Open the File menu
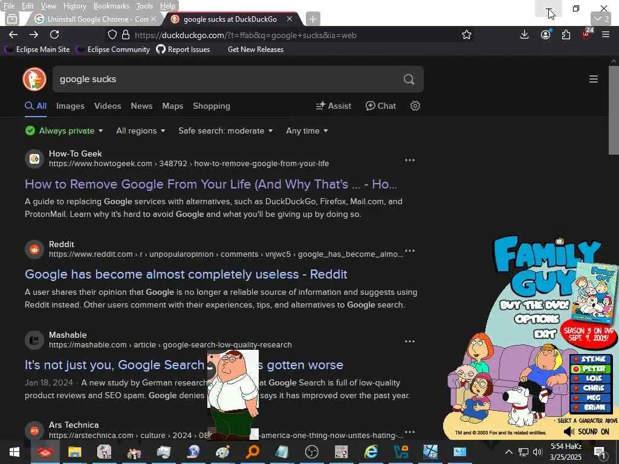619x464 pixels. click(8, 6)
